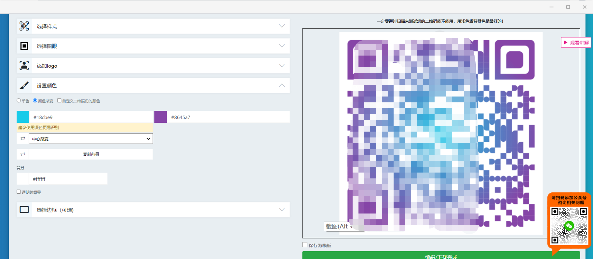Open the 添加logo panel header
The width and height of the screenshot is (593, 259).
(x=153, y=66)
